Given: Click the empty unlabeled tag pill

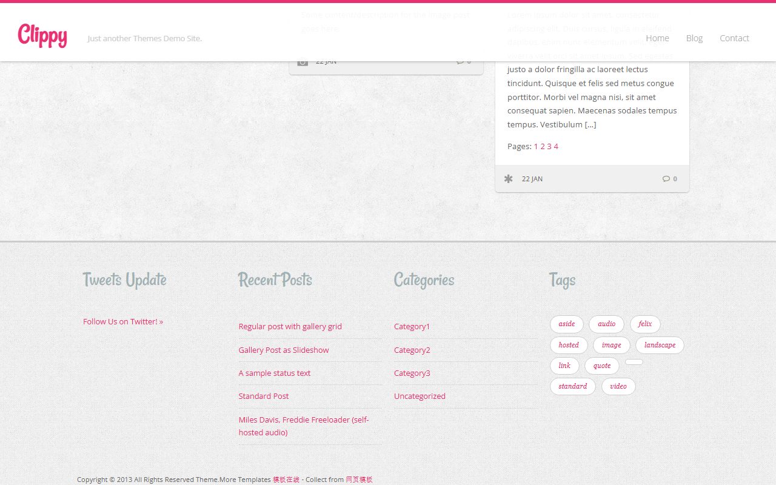Looking at the screenshot, I should tap(634, 362).
